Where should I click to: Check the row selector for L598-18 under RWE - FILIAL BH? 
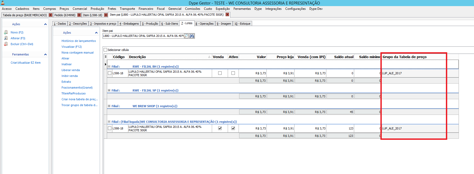[109, 73]
